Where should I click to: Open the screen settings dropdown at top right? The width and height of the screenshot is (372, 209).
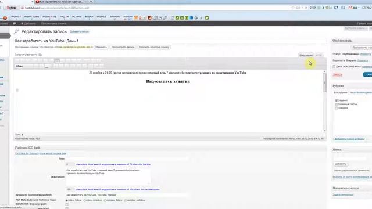(355, 28)
